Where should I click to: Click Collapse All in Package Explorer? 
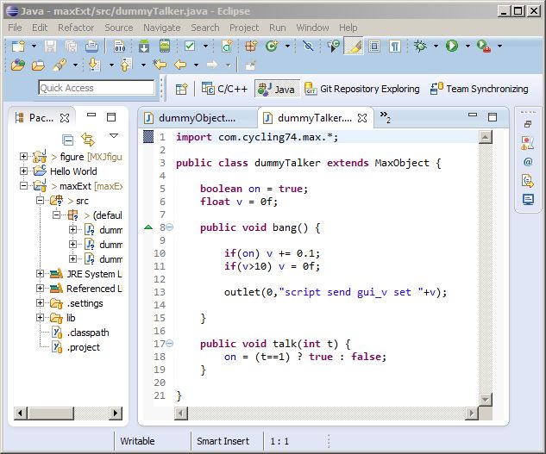coord(68,139)
